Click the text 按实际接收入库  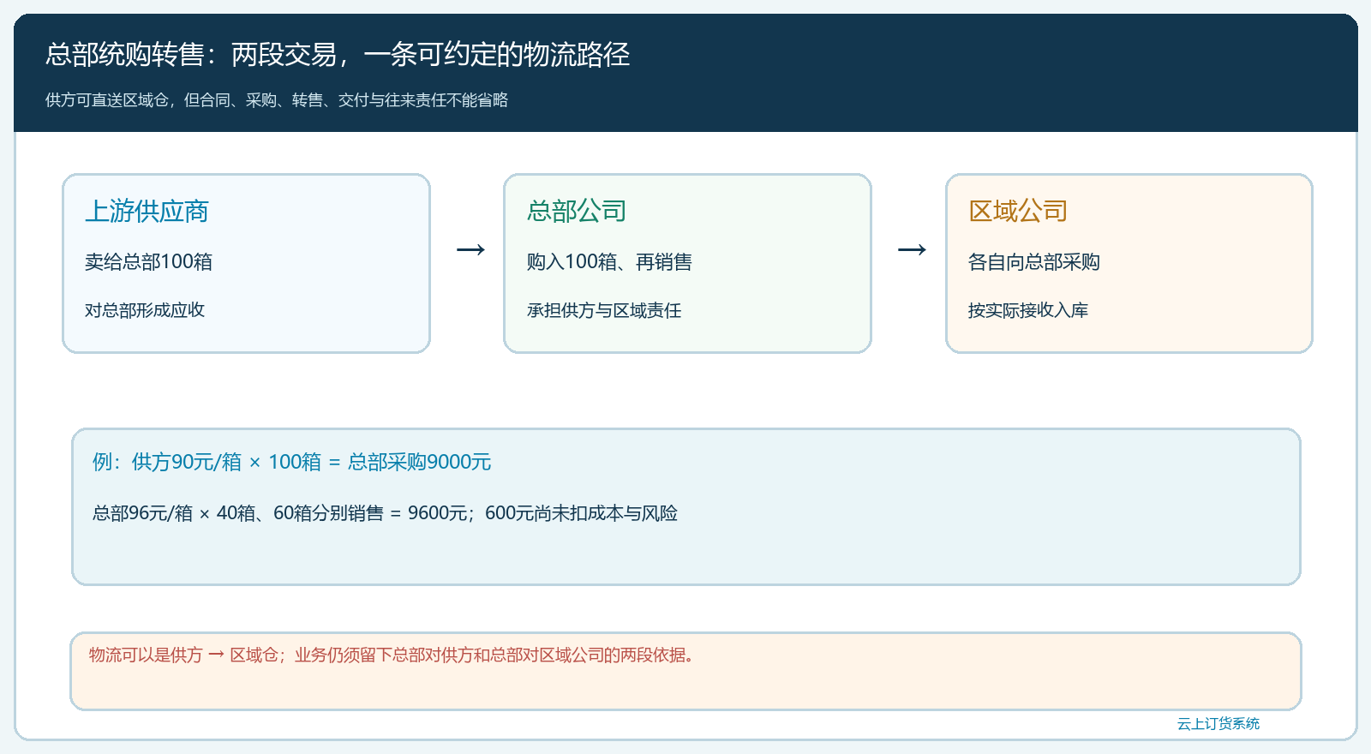coord(1028,310)
